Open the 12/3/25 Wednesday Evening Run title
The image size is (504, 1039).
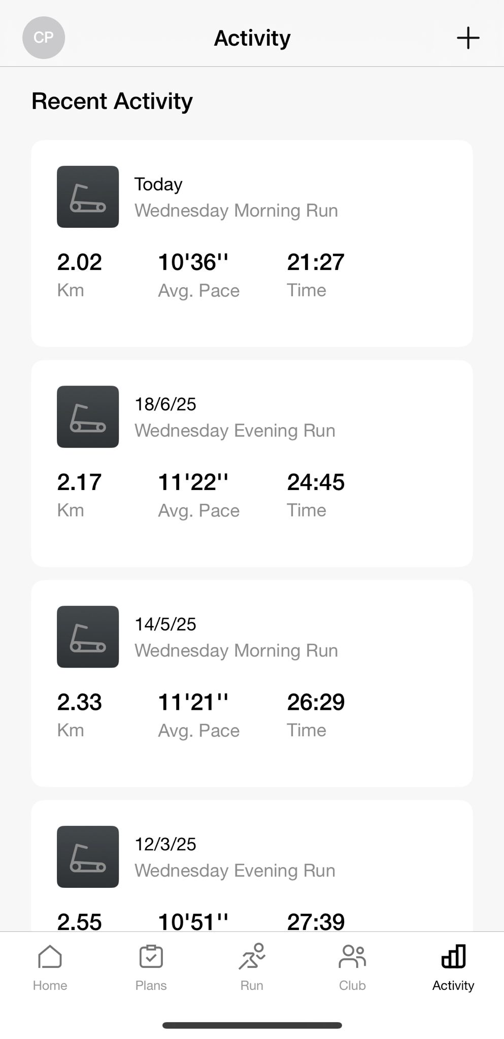234,871
